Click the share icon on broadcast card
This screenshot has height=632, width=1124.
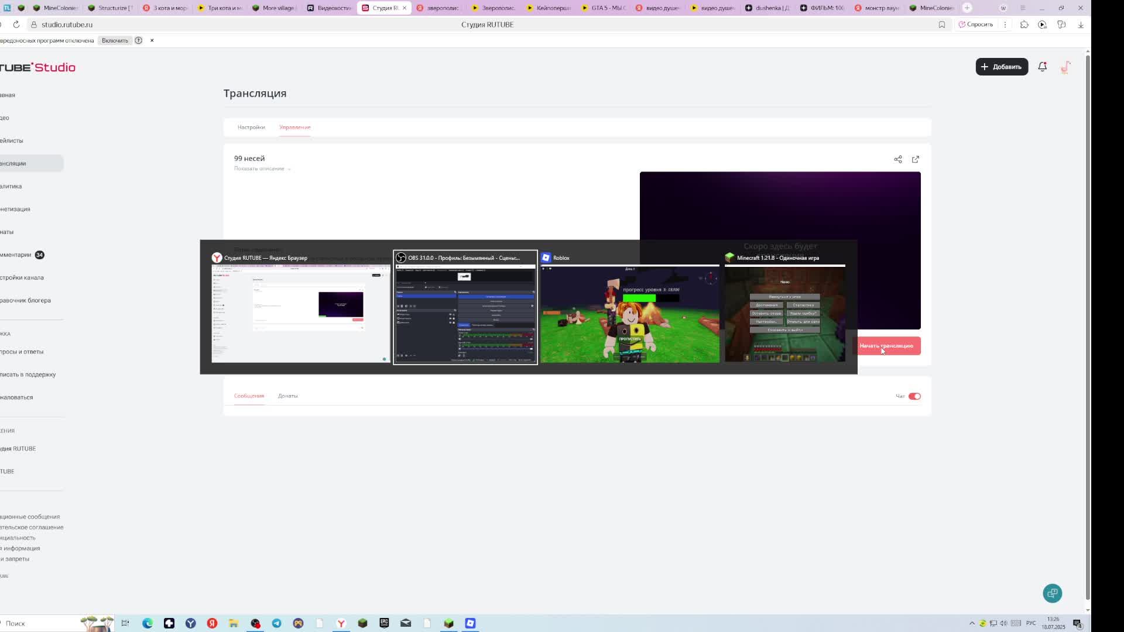[897, 159]
